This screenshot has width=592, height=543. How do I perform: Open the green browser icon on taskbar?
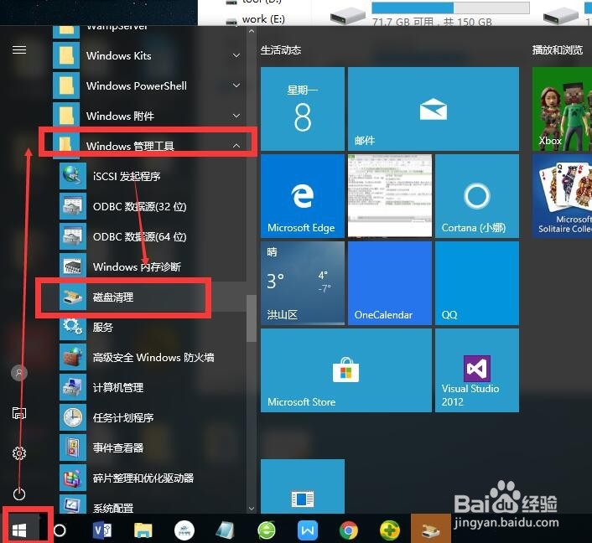[267, 530]
